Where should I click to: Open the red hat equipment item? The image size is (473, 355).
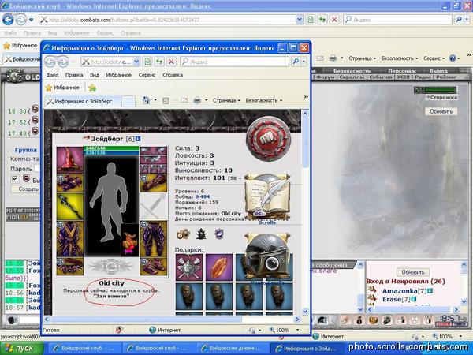click(70, 159)
